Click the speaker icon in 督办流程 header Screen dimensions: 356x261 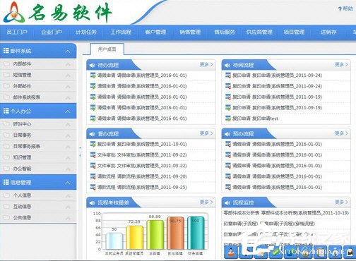pyautogui.click(x=92, y=134)
